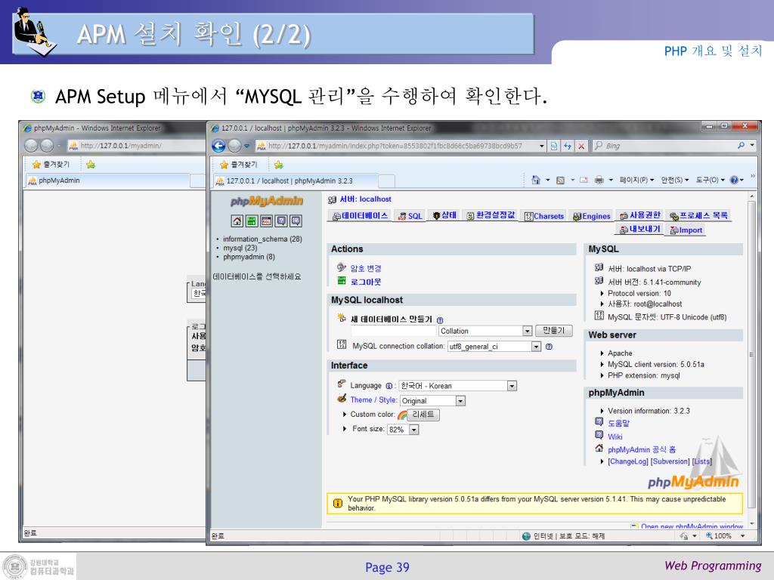Open the 도구(O) dropdown menu
Image resolution: width=774 pixels, height=580 pixels.
711,180
